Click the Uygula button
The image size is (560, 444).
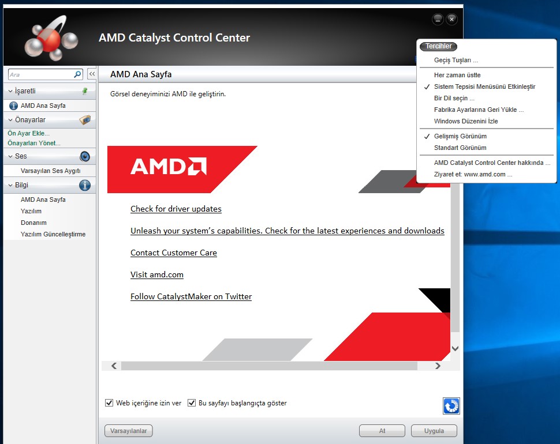[x=434, y=431]
